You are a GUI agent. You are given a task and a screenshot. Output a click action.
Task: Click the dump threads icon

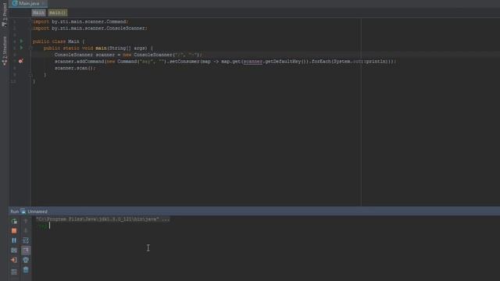coord(14,251)
